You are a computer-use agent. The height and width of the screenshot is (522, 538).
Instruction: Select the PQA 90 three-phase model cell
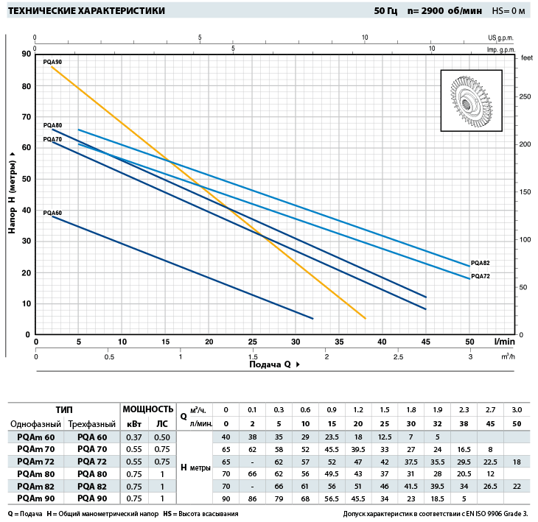tap(91, 499)
